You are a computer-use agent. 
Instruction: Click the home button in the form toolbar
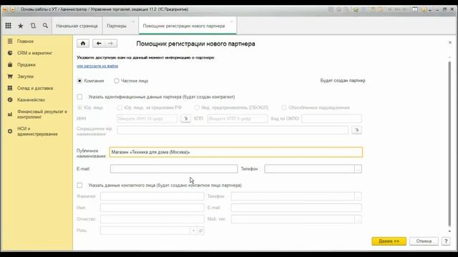tap(83, 44)
